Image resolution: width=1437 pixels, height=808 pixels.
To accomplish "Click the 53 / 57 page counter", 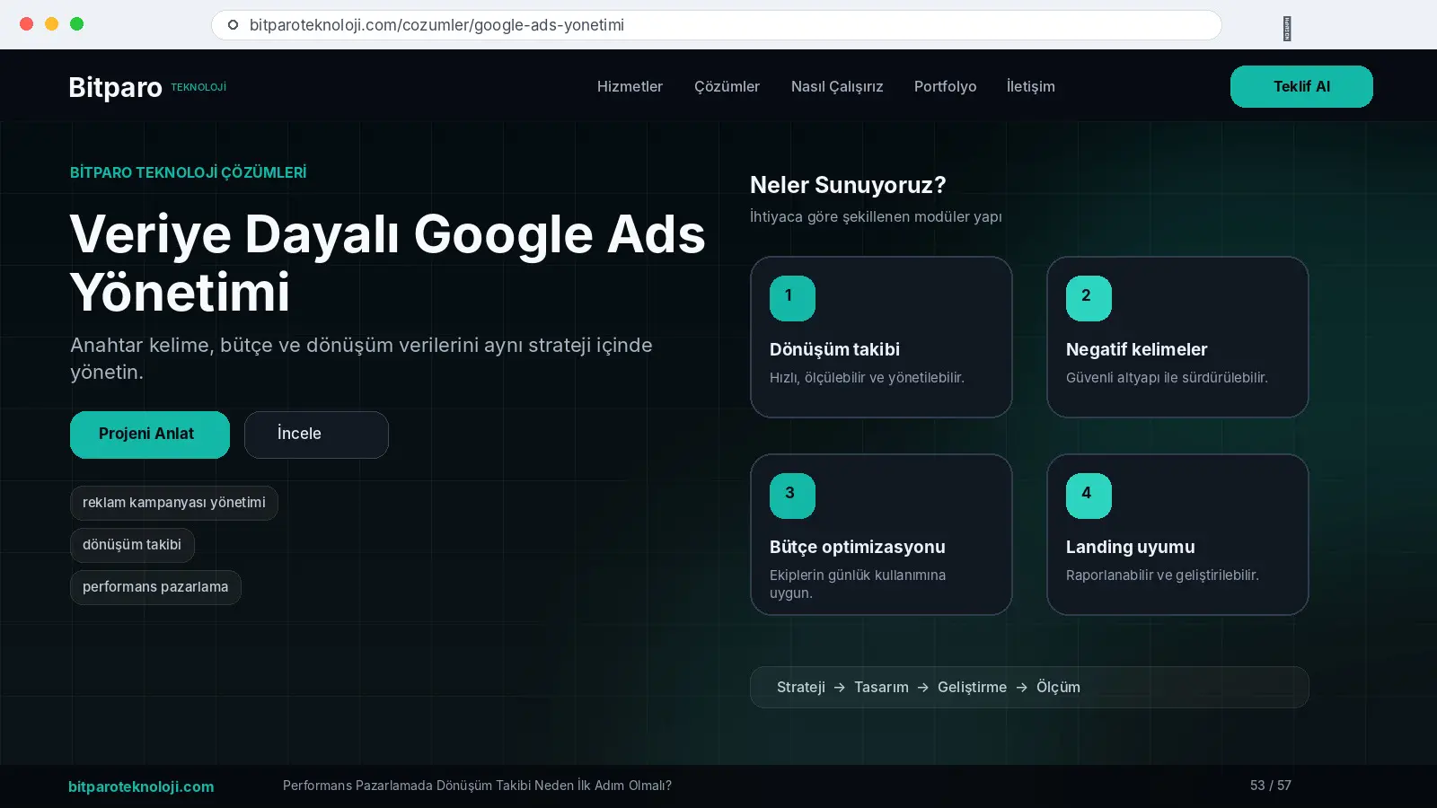I will point(1271,786).
